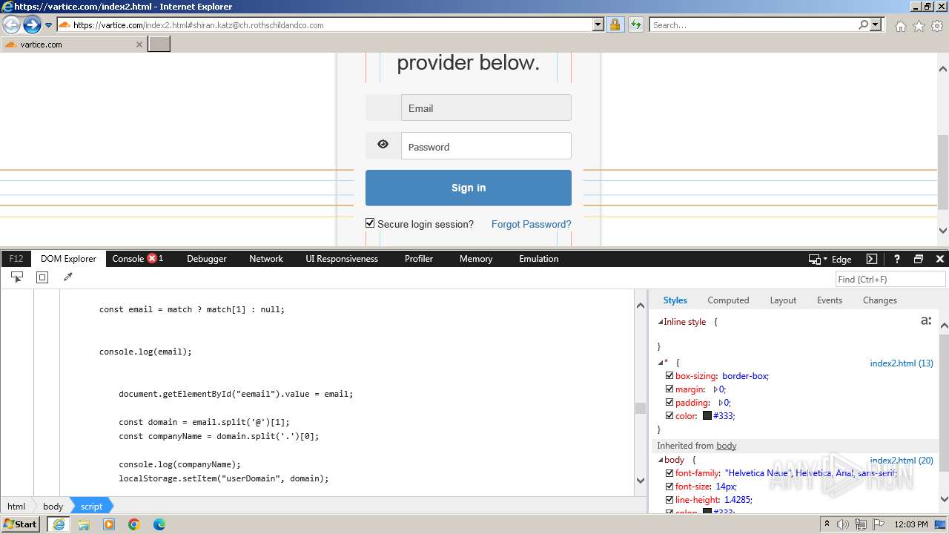Image resolution: width=949 pixels, height=534 pixels.
Task: Collapse the Inline style rule
Action: [661, 322]
